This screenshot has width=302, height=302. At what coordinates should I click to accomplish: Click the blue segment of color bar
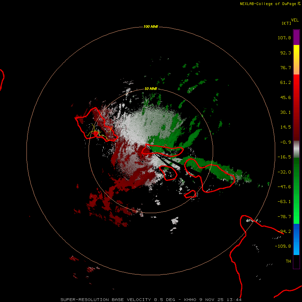click(296, 239)
